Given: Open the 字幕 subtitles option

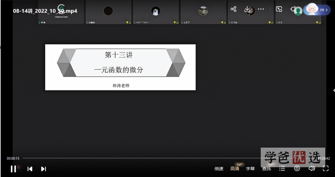Looking at the screenshot, I should (250, 169).
